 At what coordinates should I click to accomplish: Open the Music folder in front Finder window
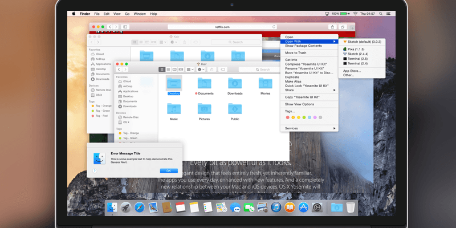pyautogui.click(x=174, y=110)
